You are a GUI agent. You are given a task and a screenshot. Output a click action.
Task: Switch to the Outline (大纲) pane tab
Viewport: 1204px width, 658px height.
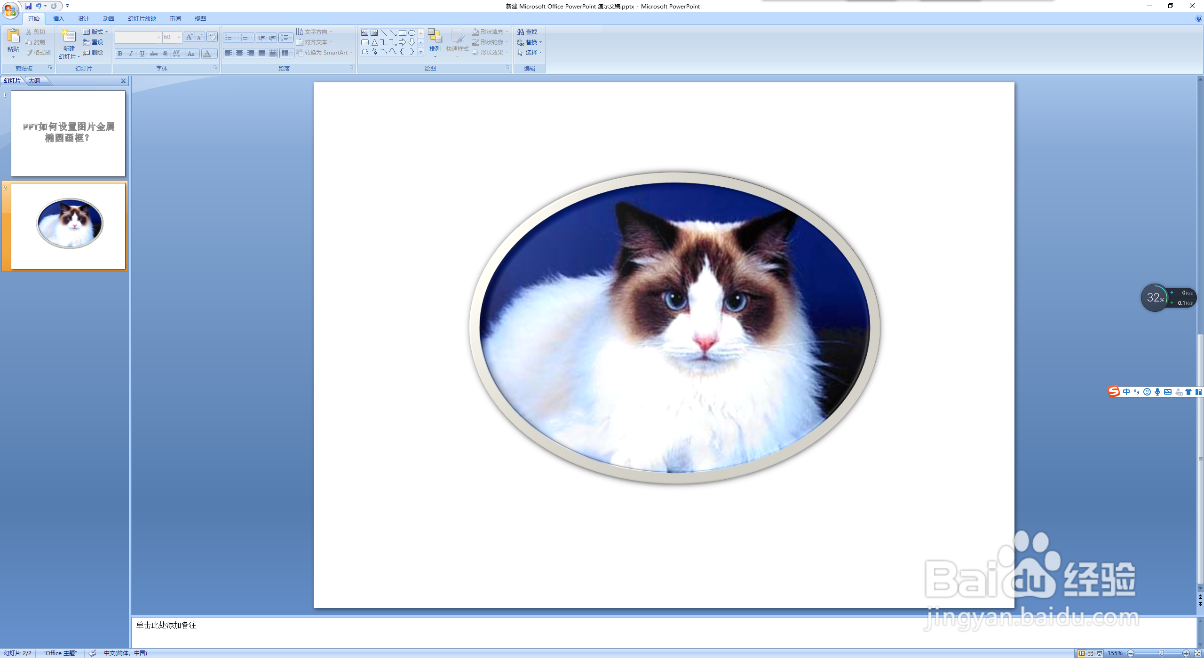tap(34, 81)
